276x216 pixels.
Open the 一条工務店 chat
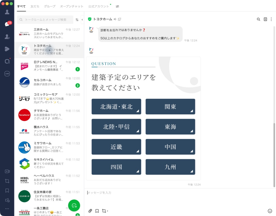tap(49, 211)
